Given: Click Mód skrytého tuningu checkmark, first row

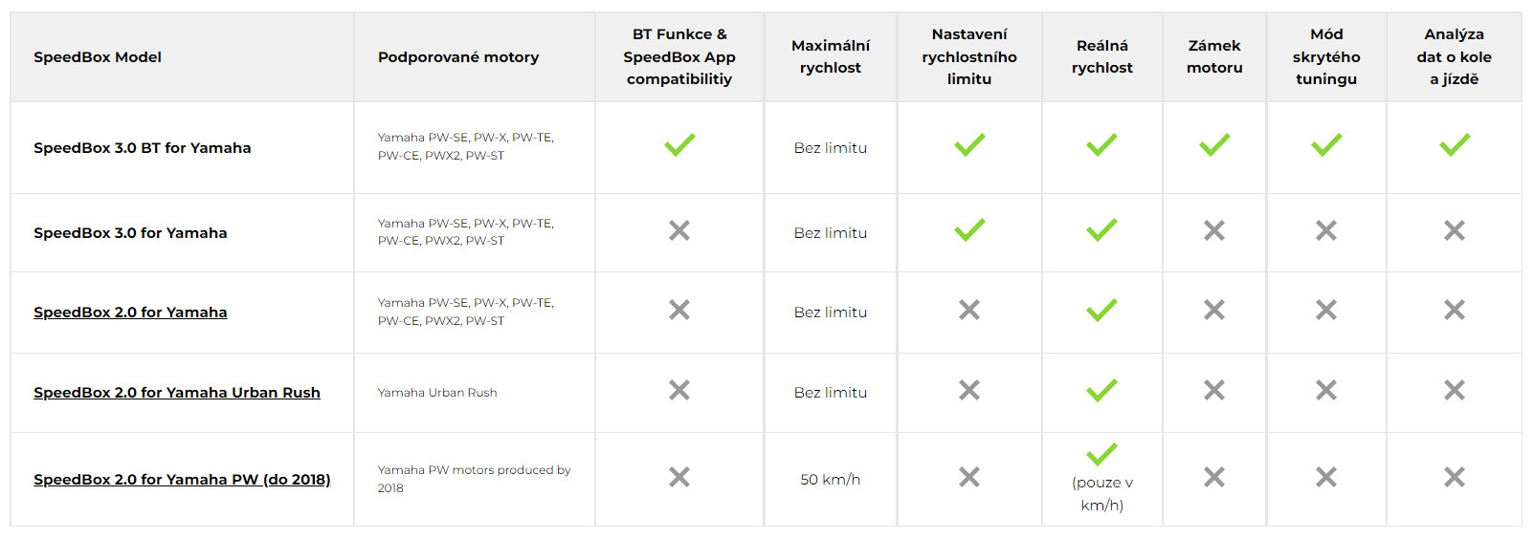Looking at the screenshot, I should tap(1325, 145).
